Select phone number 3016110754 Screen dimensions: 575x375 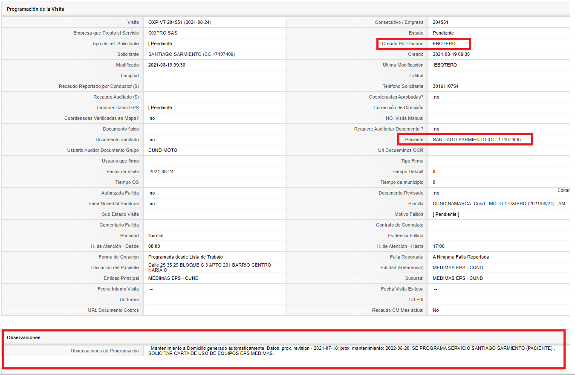(445, 86)
